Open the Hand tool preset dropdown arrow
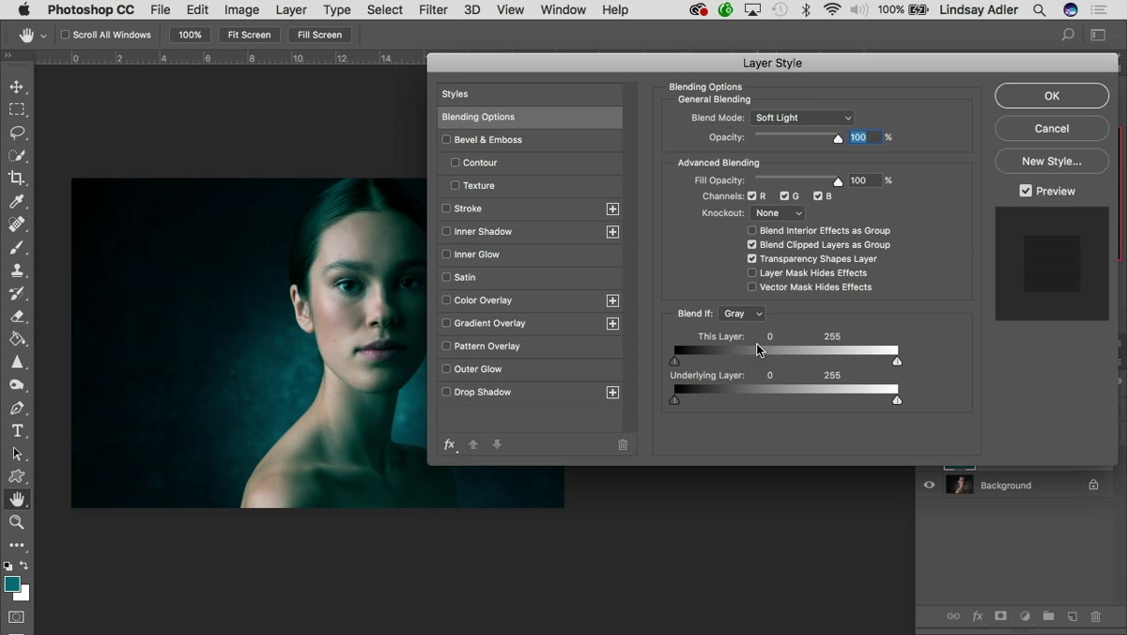Screen dimensions: 1127x635 (43, 36)
